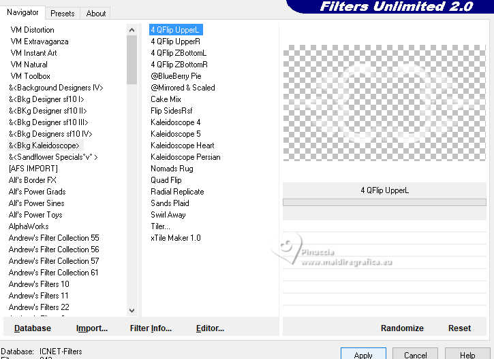Viewport: 494px width, 359px height.
Task: Select the 4 QFlip UpperR filter
Action: pos(175,41)
